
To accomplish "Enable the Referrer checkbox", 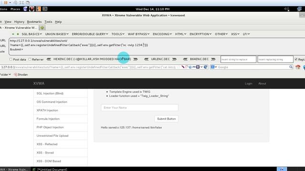I will click(x=30, y=59).
